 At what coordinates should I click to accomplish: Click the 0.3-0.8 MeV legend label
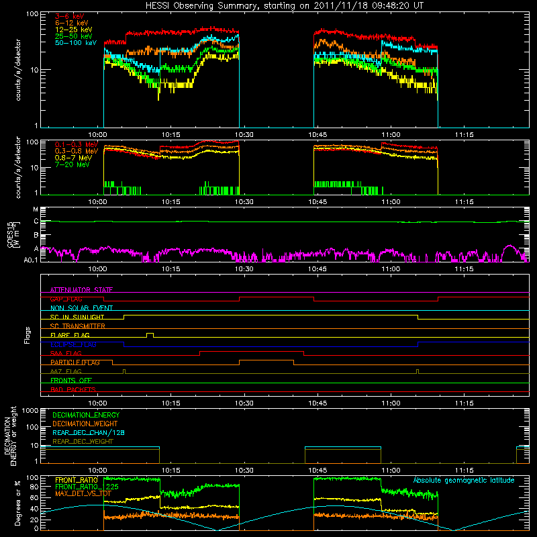tap(77, 151)
